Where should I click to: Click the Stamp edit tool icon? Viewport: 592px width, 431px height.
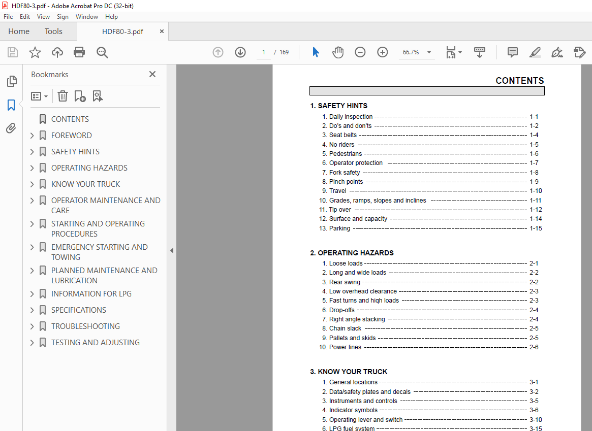[579, 52]
